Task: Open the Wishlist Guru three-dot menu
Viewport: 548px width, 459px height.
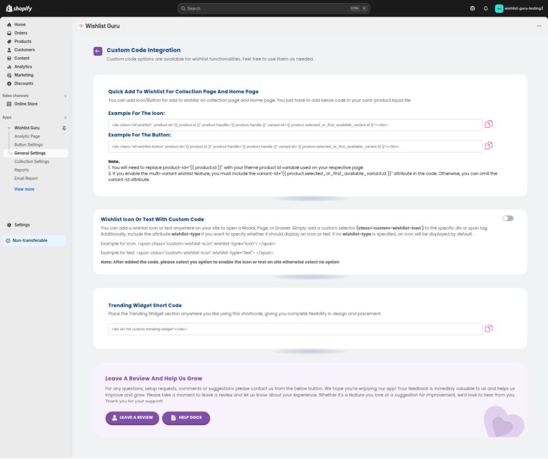Action: [x=539, y=26]
